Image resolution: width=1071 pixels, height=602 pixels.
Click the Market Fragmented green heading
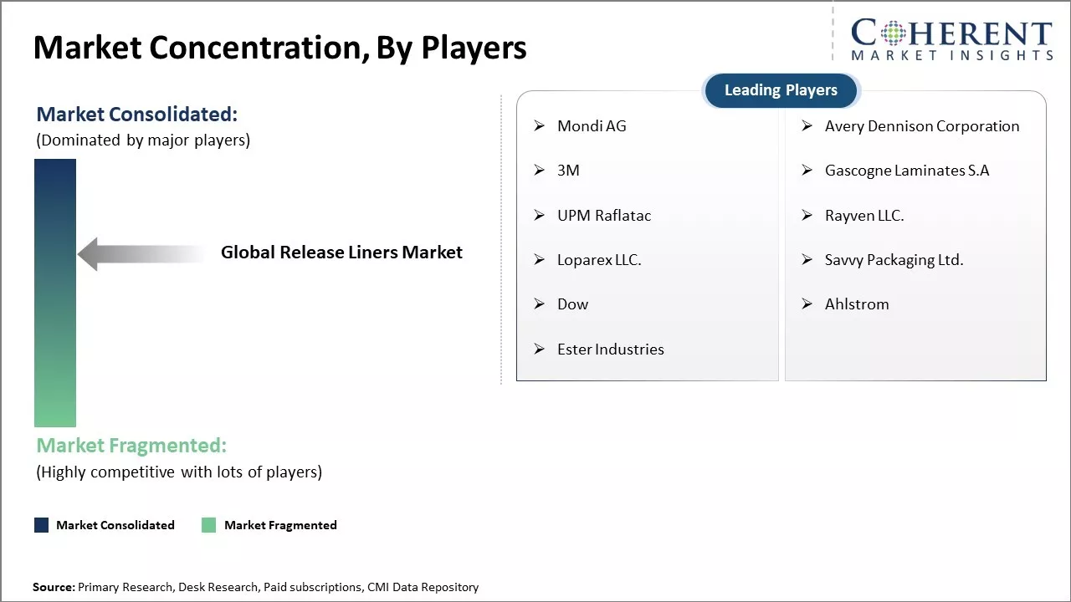[x=131, y=446]
